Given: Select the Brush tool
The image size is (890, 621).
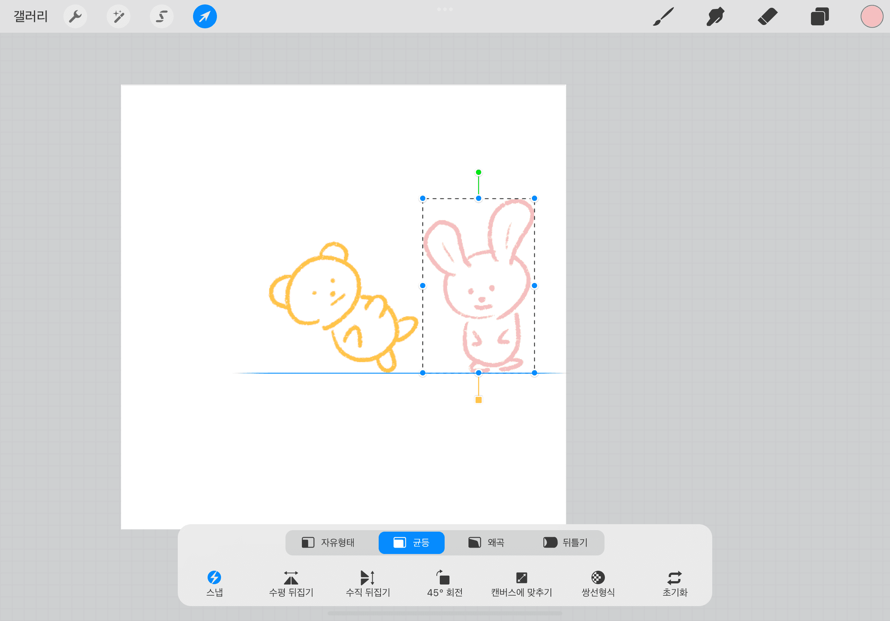Looking at the screenshot, I should (663, 17).
